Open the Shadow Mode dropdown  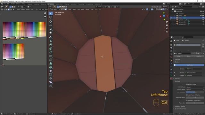point(195,90)
